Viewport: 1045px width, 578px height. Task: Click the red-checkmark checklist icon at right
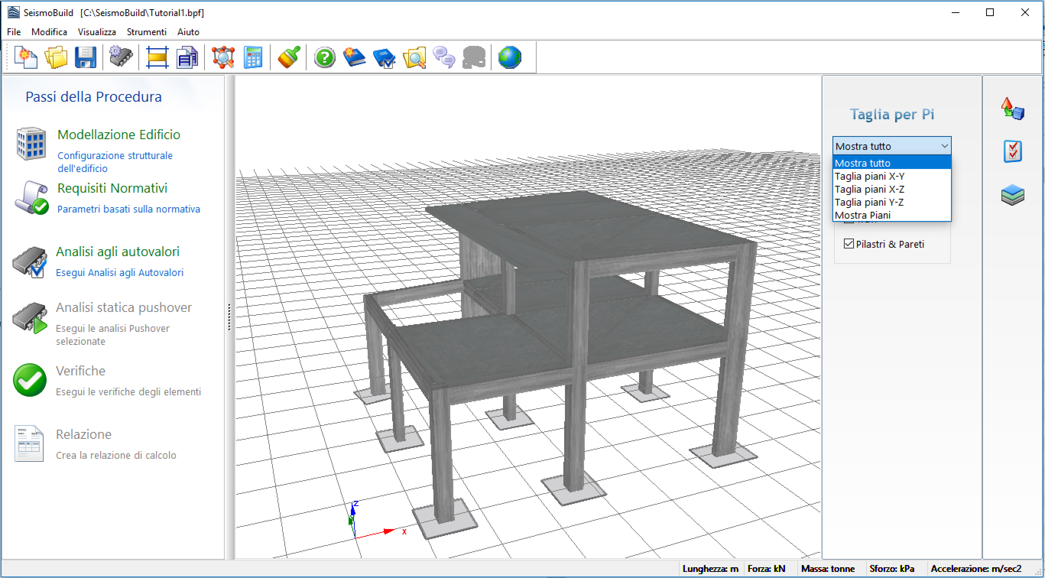tap(1013, 151)
